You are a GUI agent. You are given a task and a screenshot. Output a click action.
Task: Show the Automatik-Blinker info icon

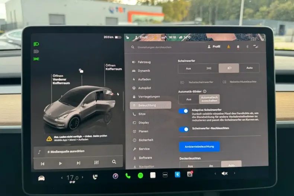coord(205,91)
